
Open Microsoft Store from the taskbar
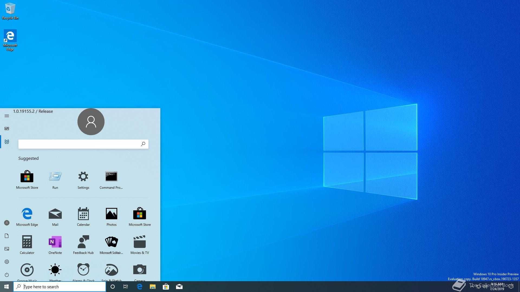pos(166,287)
